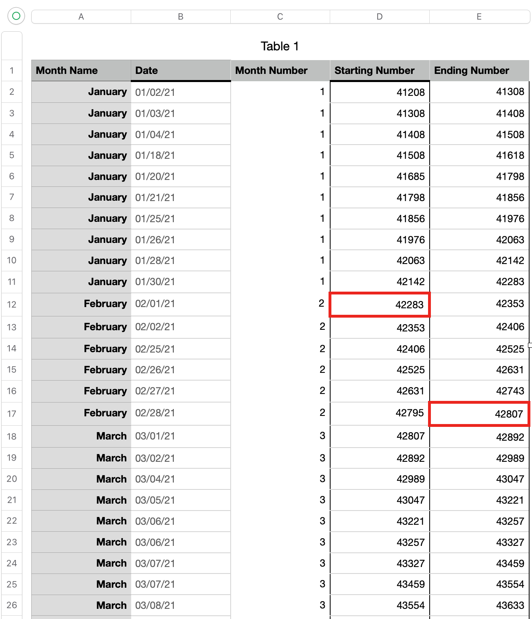Click the Ending Number header cell
The image size is (532, 619).
coord(479,70)
